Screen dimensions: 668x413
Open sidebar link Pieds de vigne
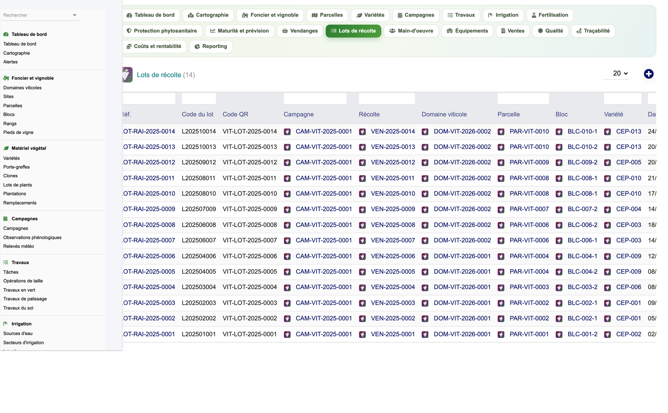[x=18, y=132]
